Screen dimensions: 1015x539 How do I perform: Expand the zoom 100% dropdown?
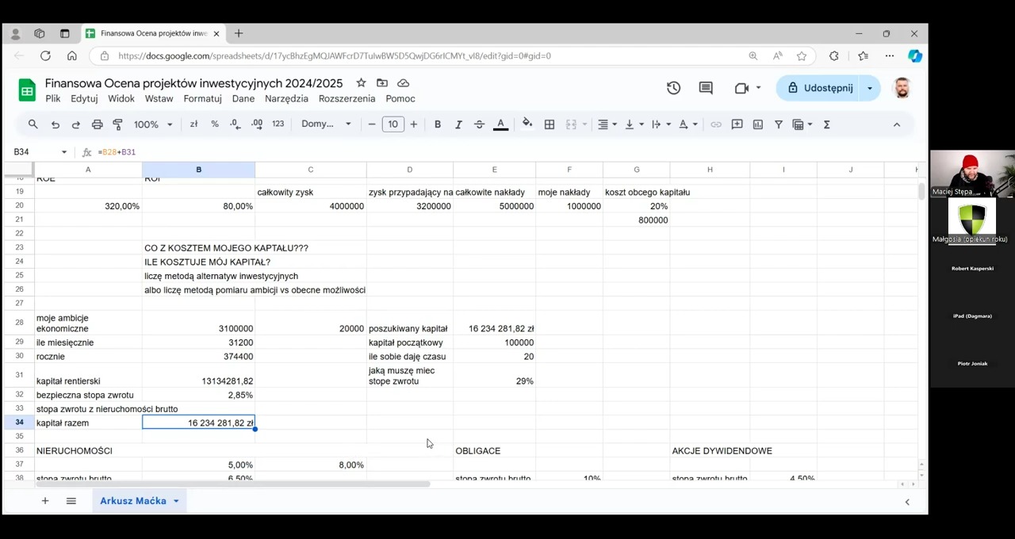(x=152, y=124)
